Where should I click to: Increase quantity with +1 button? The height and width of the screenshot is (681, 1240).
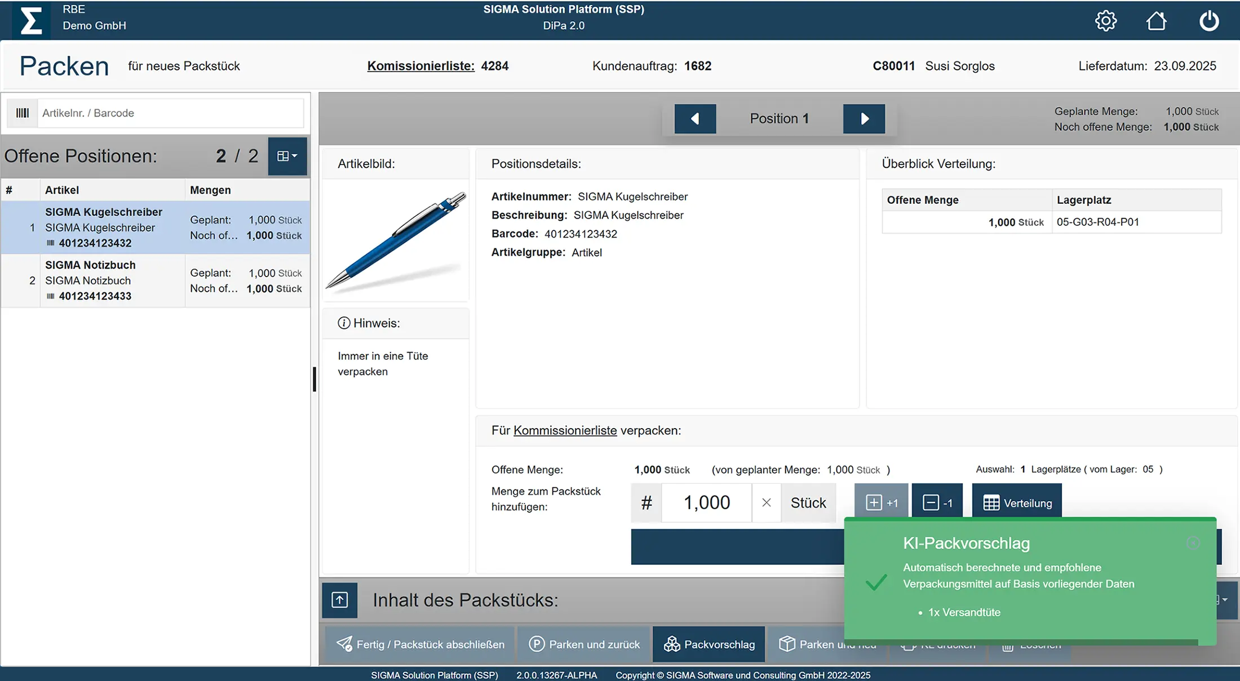tap(881, 502)
